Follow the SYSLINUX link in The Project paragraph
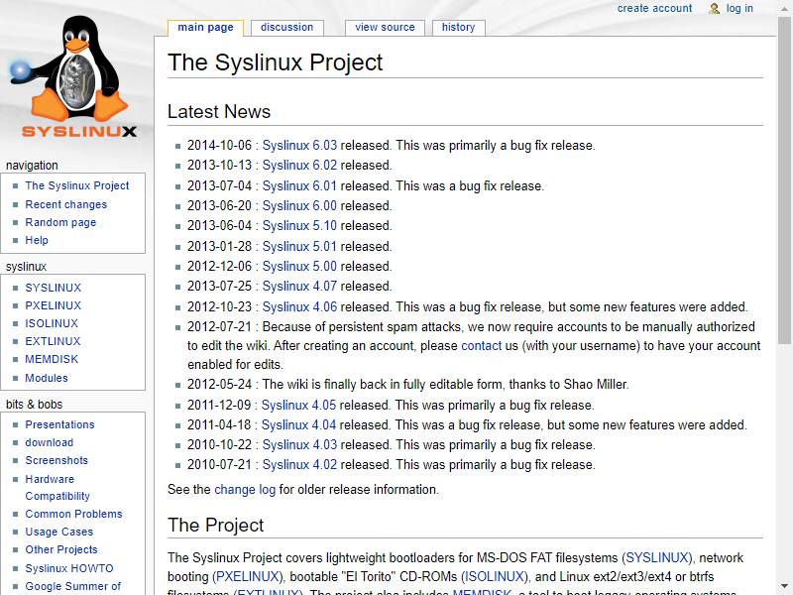793x595 pixels. (x=657, y=557)
